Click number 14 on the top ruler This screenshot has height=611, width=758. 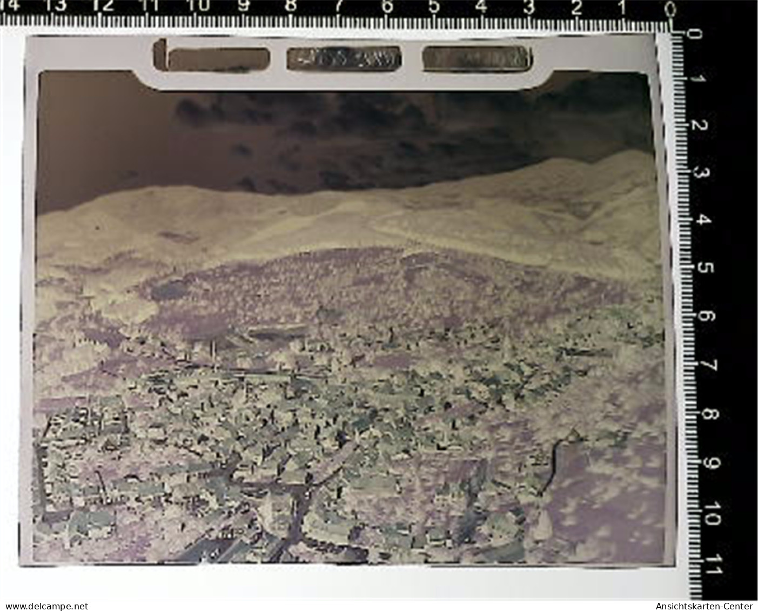10,6
